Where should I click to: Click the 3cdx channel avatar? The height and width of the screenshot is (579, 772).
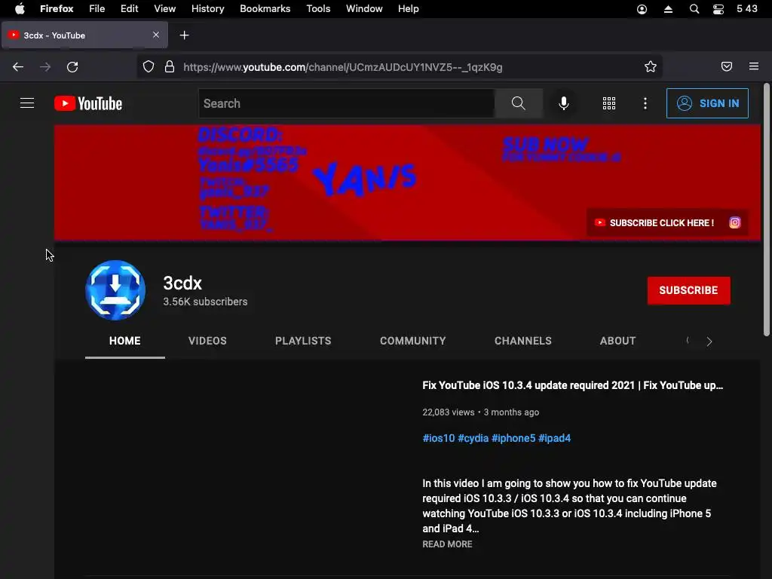pyautogui.click(x=115, y=290)
